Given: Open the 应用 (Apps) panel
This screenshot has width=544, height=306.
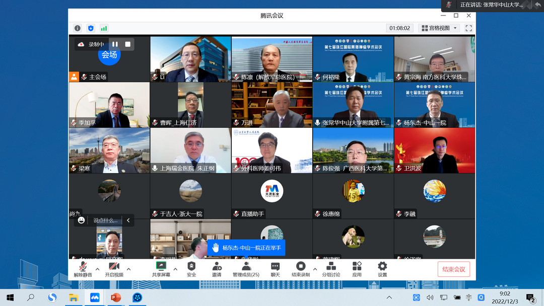Looking at the screenshot, I should (357, 268).
